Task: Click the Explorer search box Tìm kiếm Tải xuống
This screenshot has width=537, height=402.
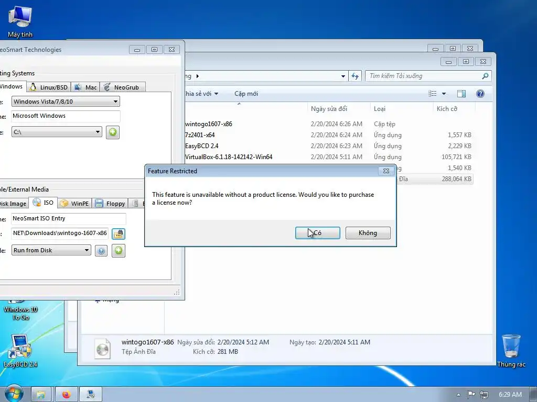Action: [423, 76]
